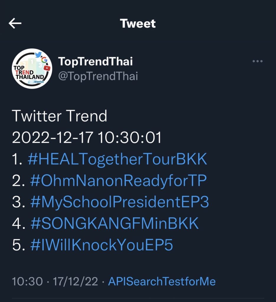Click the 17/12/22 tweet date
The width and height of the screenshot is (276, 302).
tap(75, 281)
